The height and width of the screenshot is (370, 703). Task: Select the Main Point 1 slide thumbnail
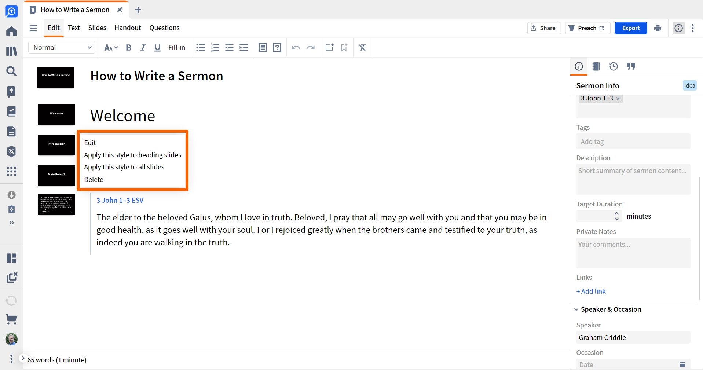click(x=56, y=175)
